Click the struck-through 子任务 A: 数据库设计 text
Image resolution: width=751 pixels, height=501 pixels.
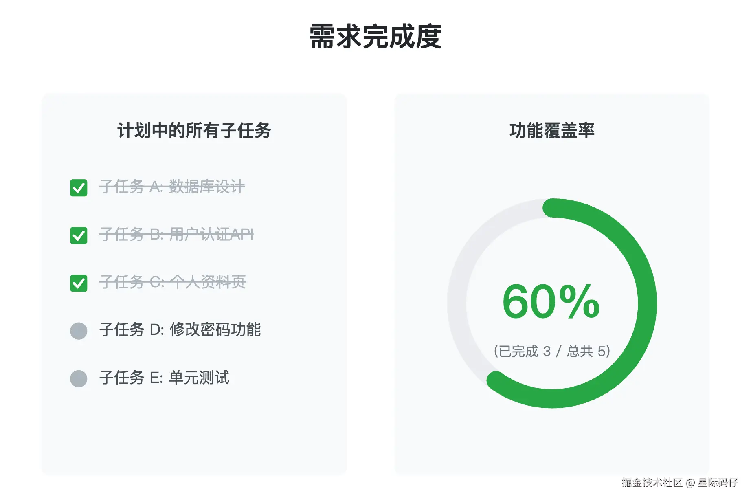point(172,187)
